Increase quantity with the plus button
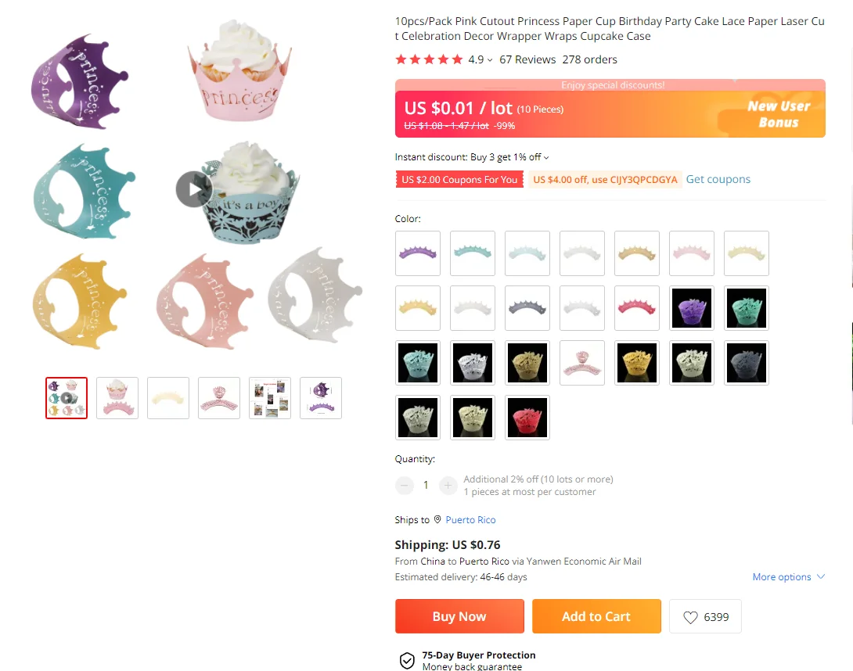 pos(448,485)
